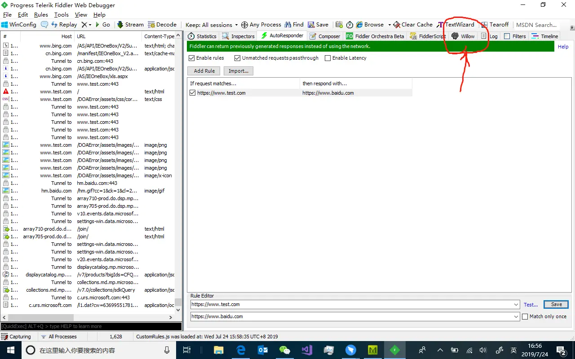Viewport: 575px width, 359px height.
Task: Click the Save toolbar button
Action: [318, 25]
